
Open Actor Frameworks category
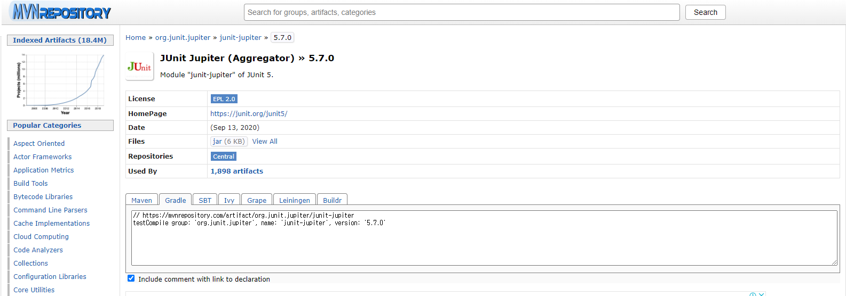(x=43, y=157)
